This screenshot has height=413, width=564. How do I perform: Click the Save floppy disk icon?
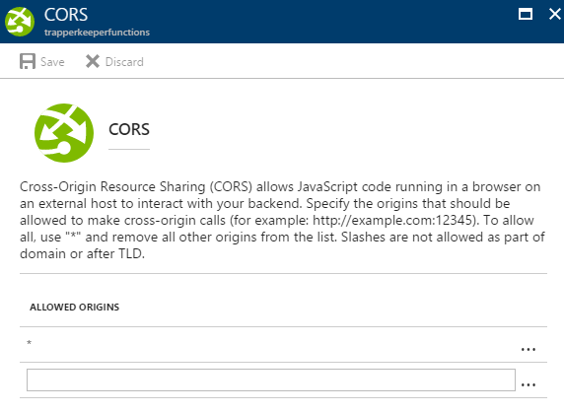(x=28, y=61)
